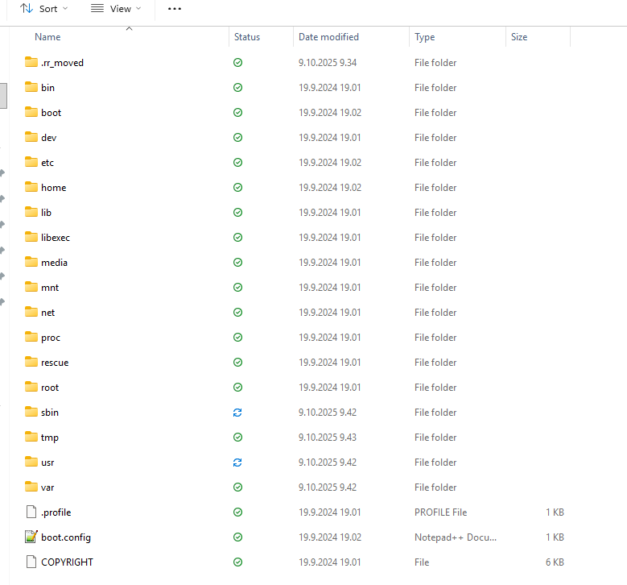The image size is (627, 585).
Task: Click the synced status icon for home
Action: click(237, 188)
